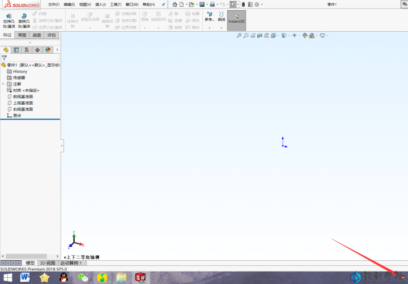The height and width of the screenshot is (284, 408).
Task: Click the WeChat icon in the taskbar
Action: pos(83,278)
